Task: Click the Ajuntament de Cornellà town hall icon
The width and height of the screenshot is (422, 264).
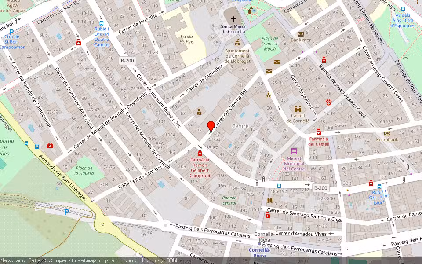Action: click(x=237, y=43)
